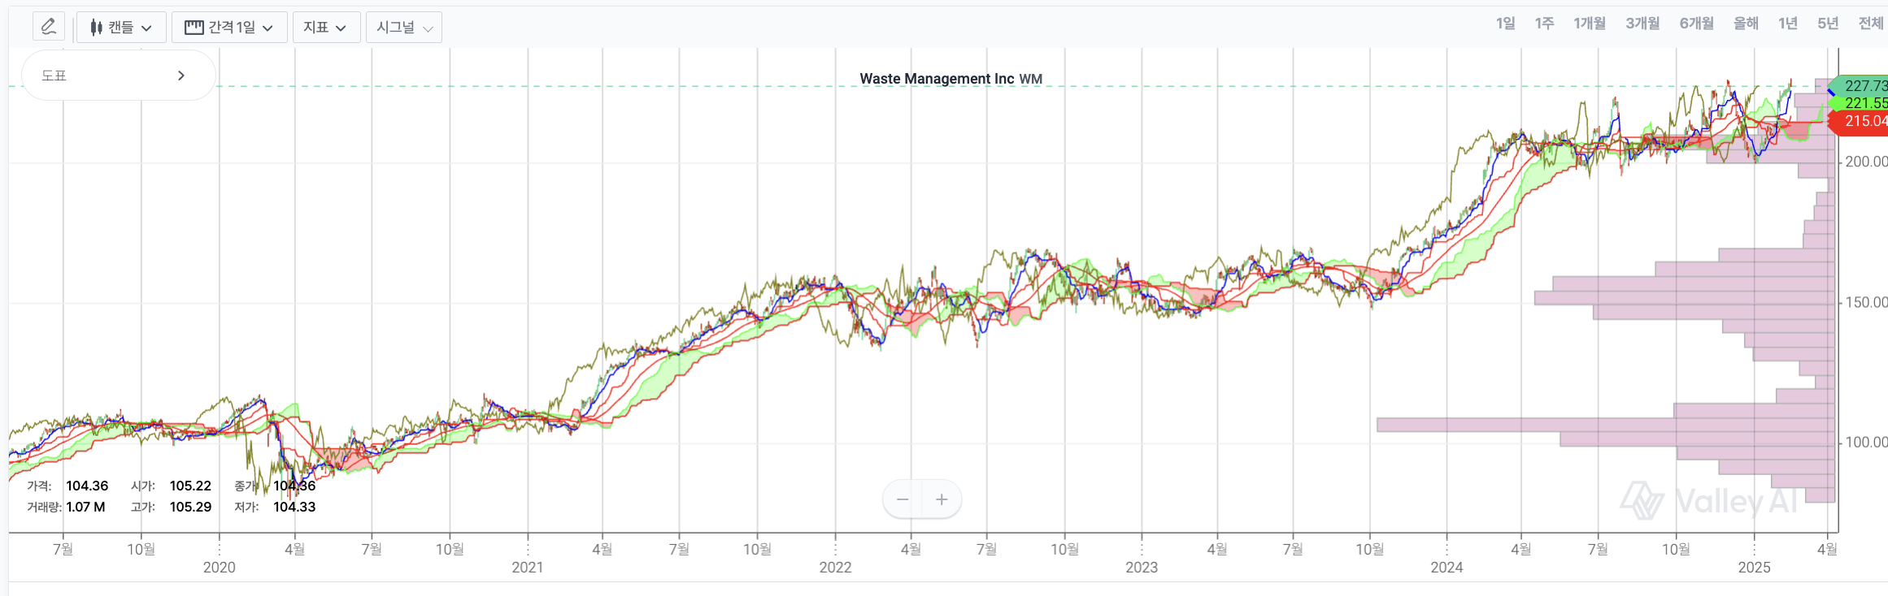Open the 간격 1일 interval dropdown

[x=228, y=28]
